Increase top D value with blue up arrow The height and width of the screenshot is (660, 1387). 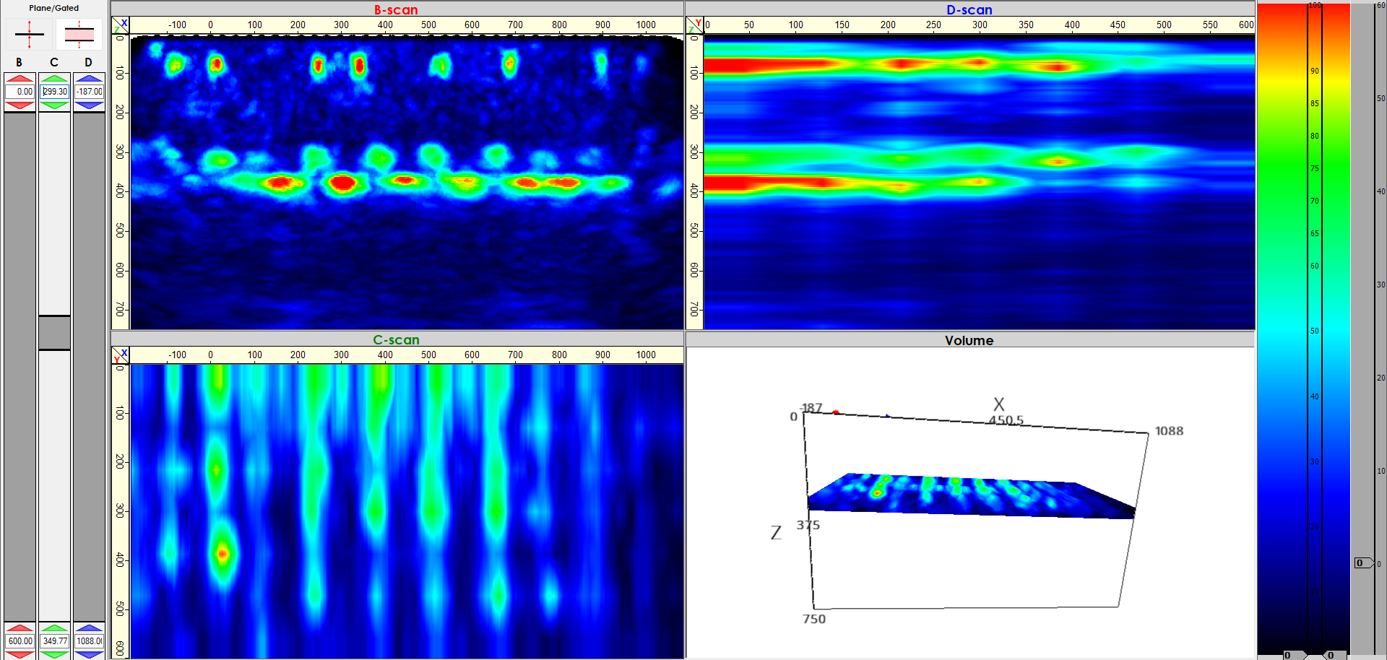(89, 78)
